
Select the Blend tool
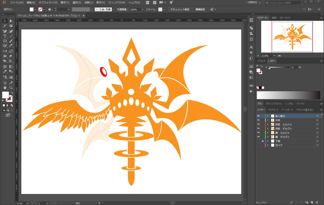tap(11, 71)
